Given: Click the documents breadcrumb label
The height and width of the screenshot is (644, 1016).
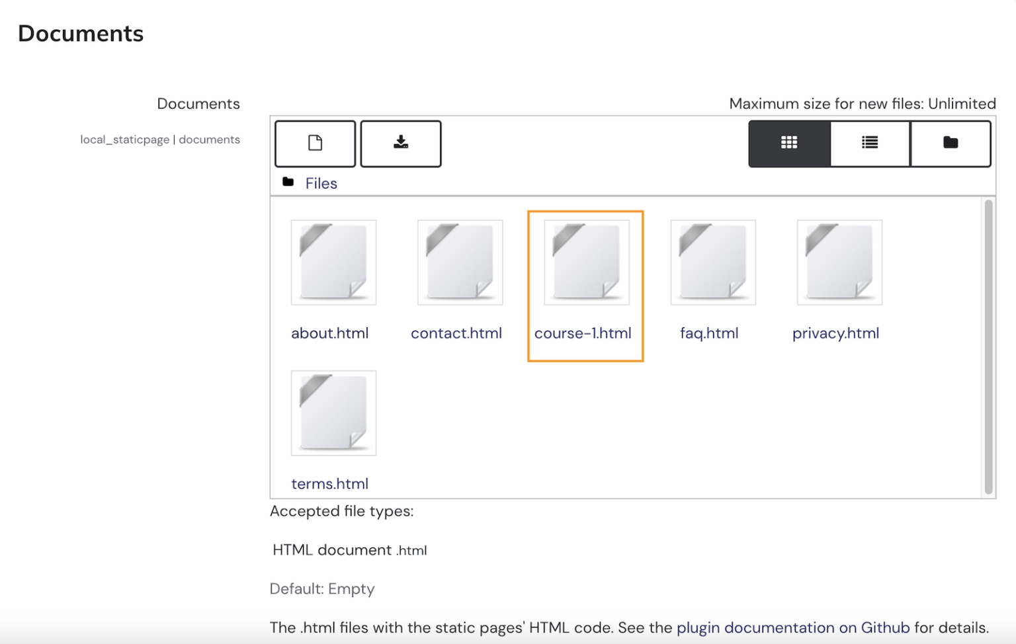Looking at the screenshot, I should point(210,139).
